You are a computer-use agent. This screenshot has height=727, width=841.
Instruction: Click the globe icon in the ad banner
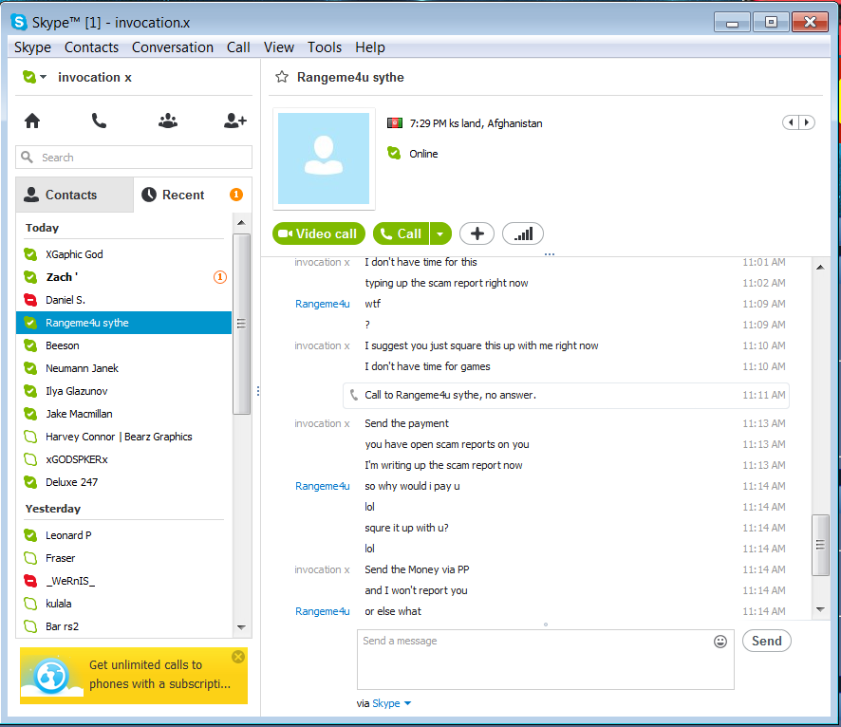tap(51, 676)
